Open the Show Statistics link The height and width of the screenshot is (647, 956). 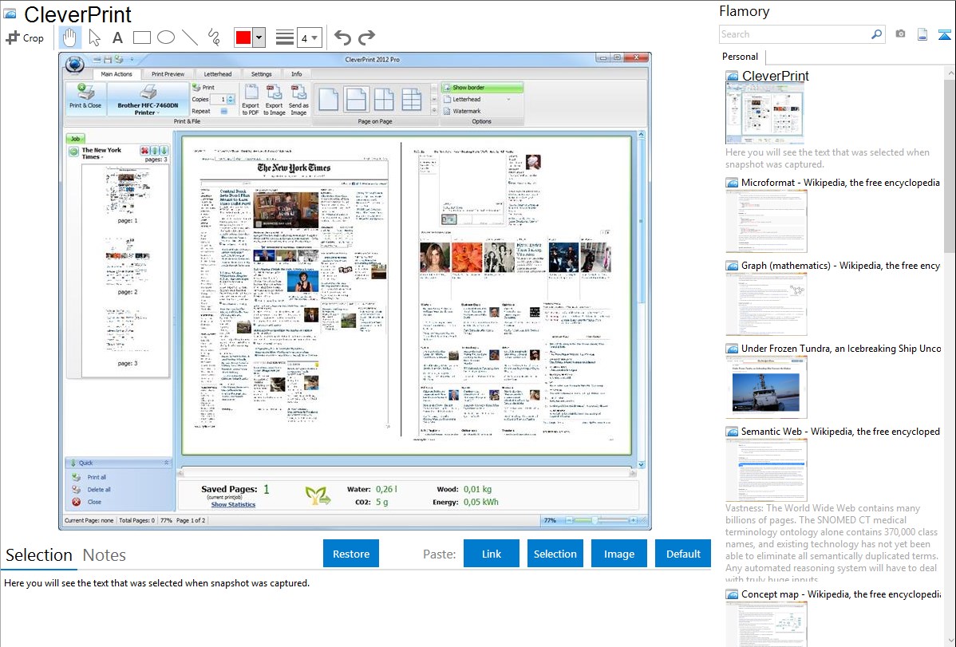(233, 504)
